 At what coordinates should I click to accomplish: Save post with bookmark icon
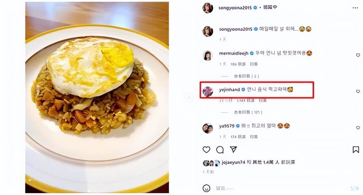[x=356, y=149]
